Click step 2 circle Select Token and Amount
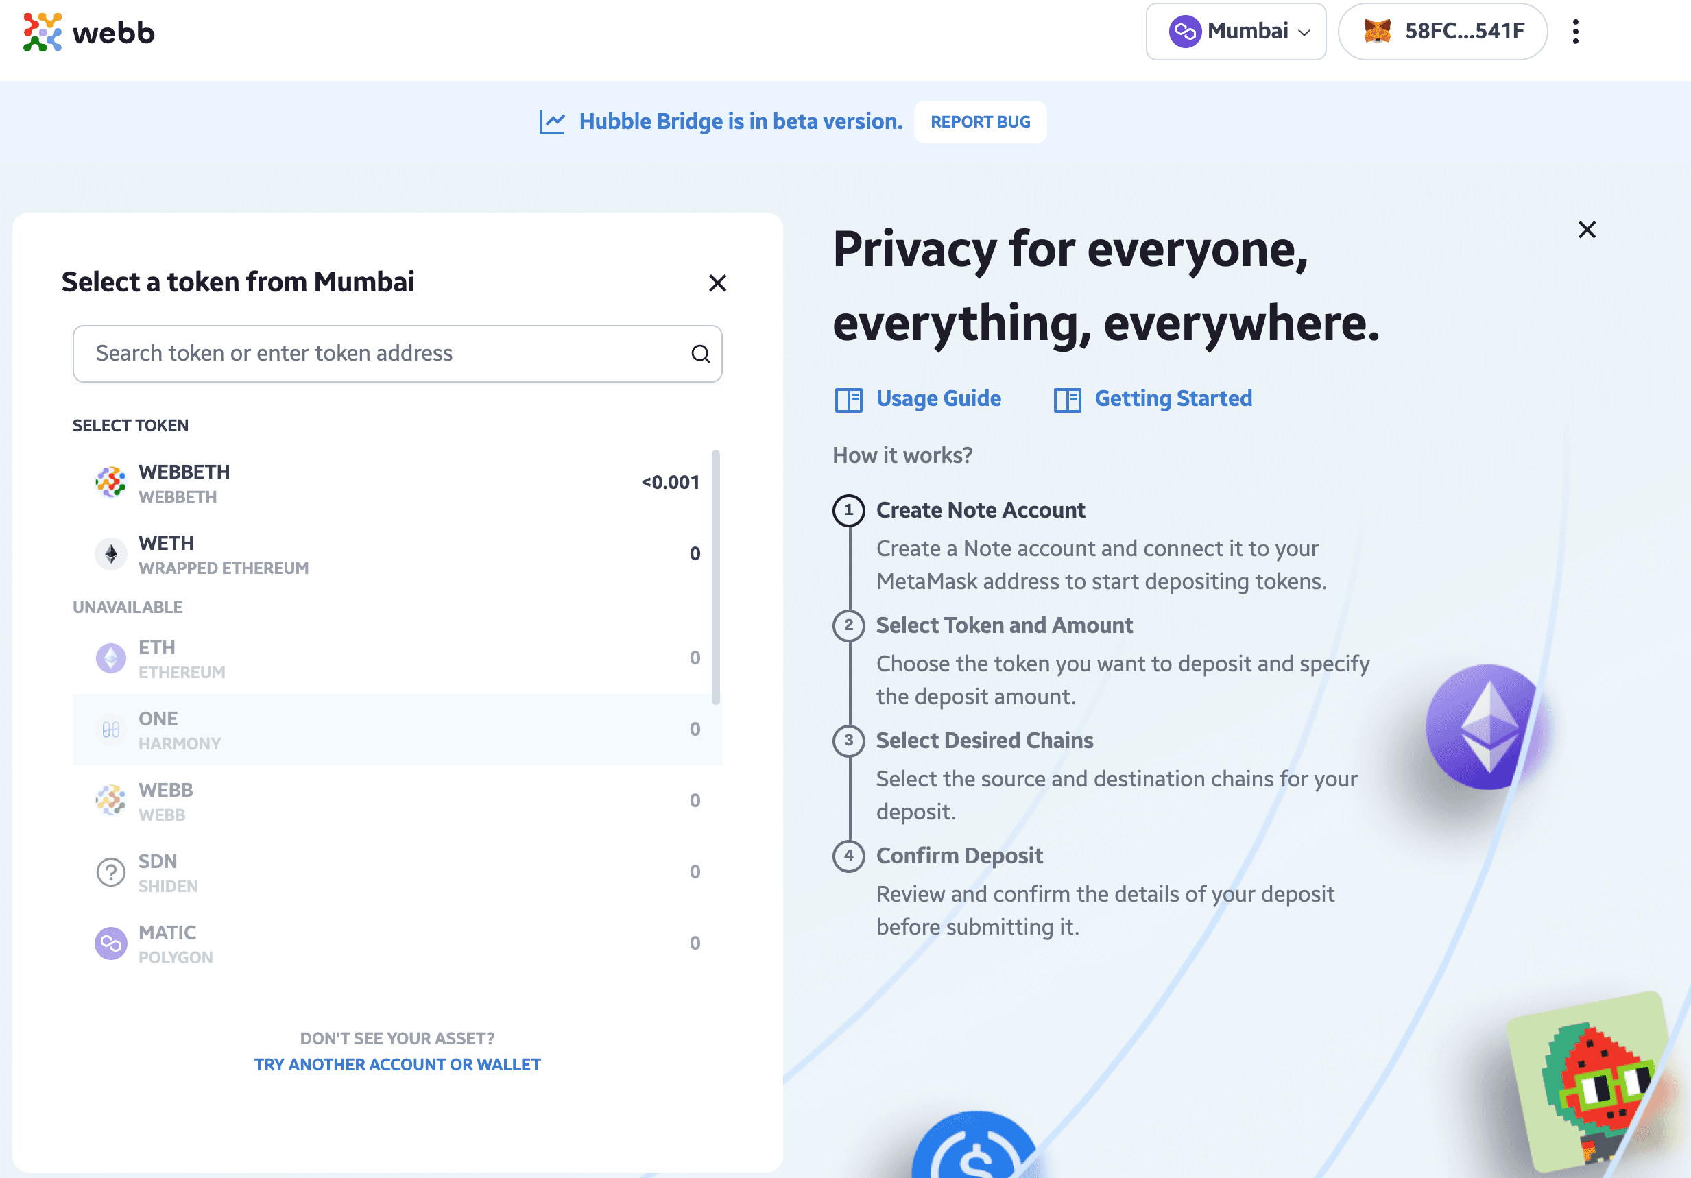Screen dimensions: 1691x1178 848,625
